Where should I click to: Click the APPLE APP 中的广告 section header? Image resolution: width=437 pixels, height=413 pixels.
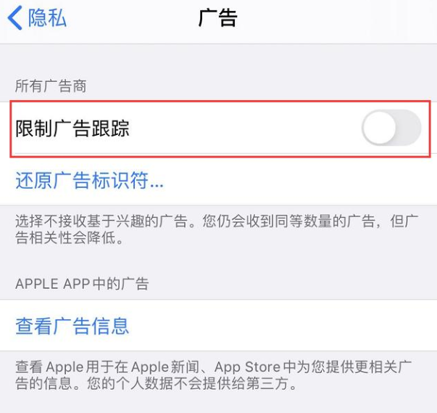(82, 284)
